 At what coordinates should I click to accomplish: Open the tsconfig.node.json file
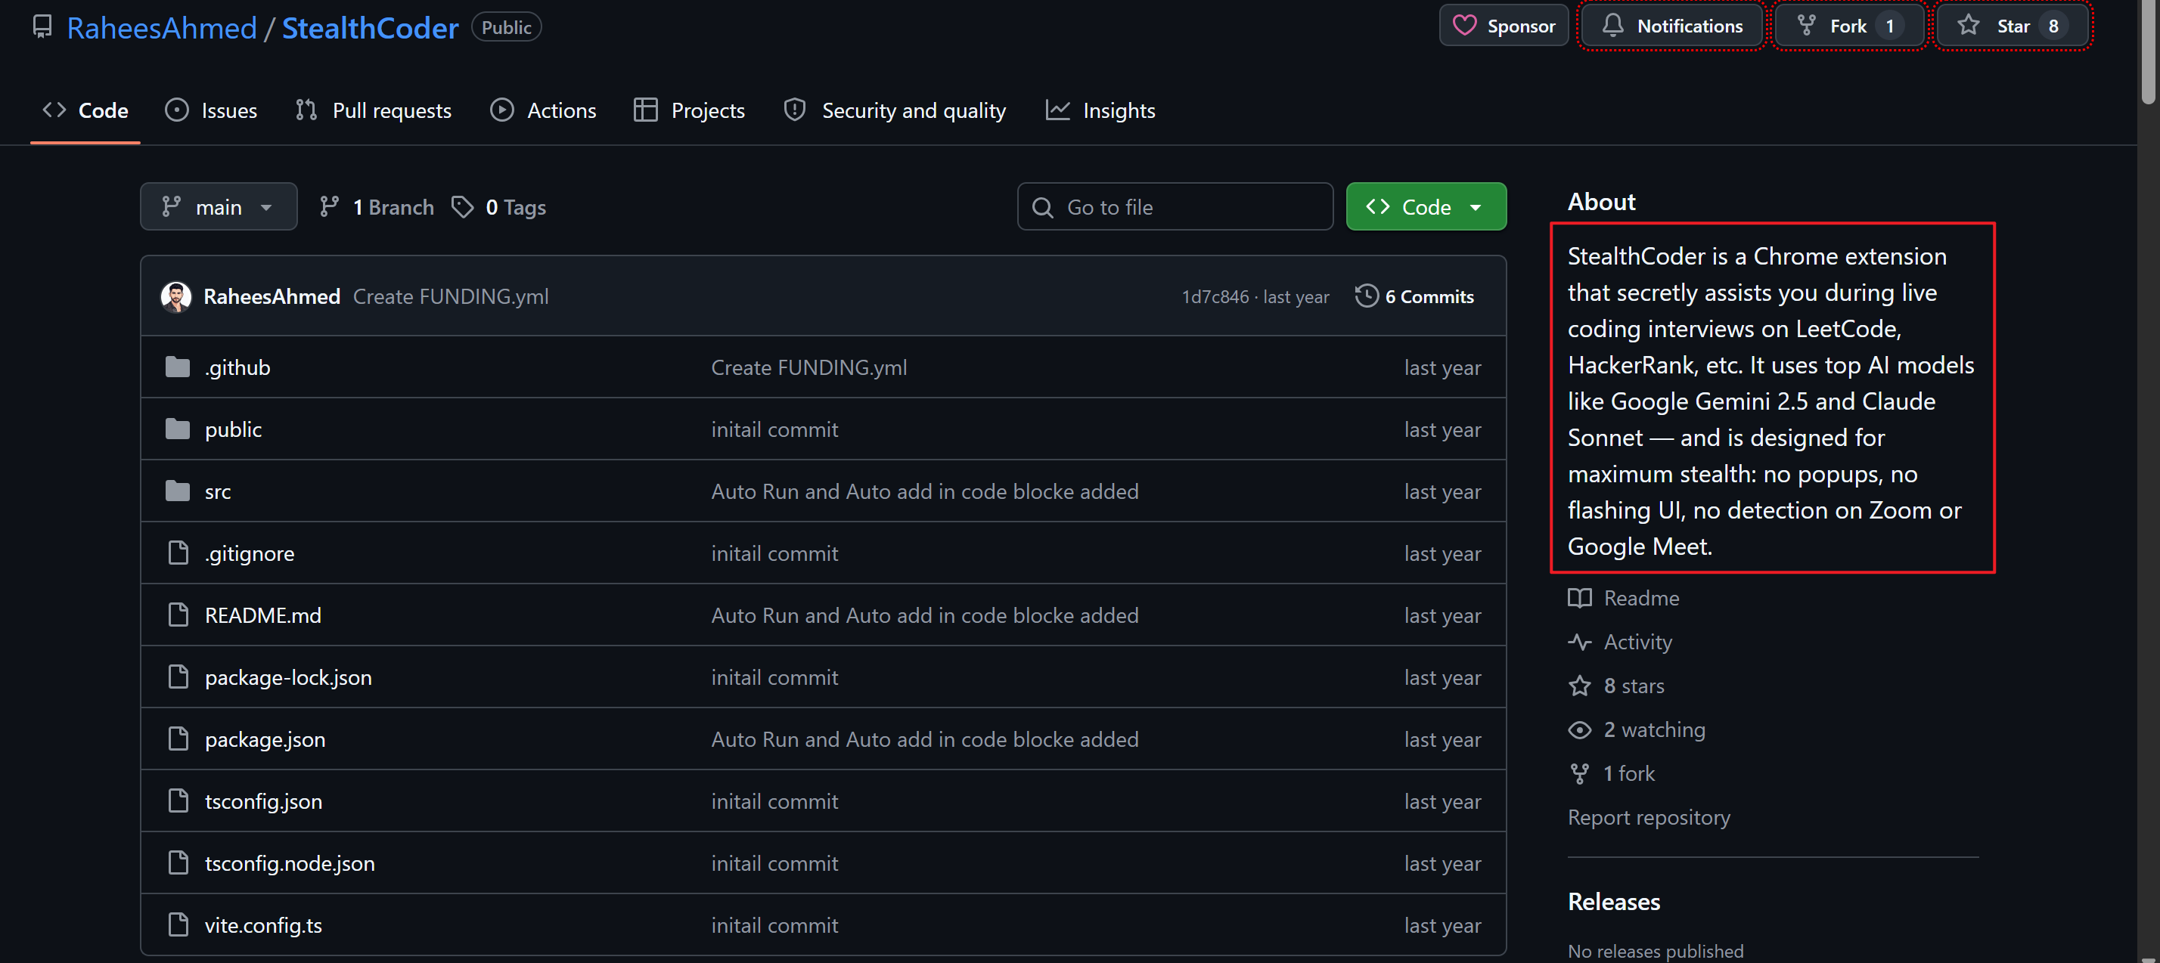(289, 864)
